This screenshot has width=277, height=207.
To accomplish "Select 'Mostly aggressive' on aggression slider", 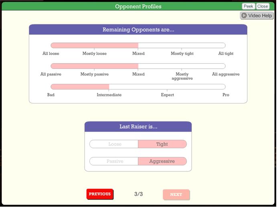I will click(x=182, y=76).
